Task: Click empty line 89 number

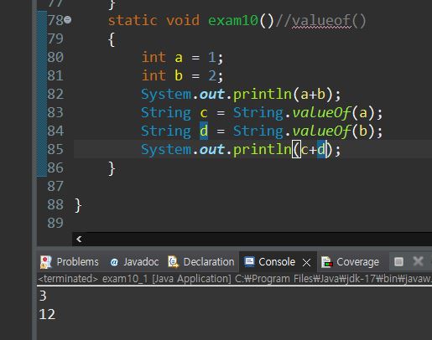Action: (55, 223)
